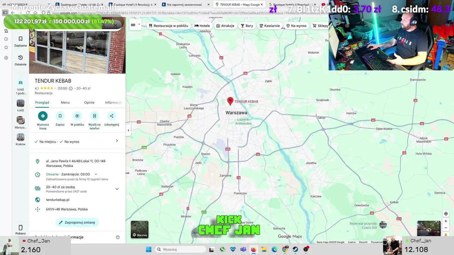454x255 pixels.
Task: Filter map by Bary chip
Action: point(247,26)
